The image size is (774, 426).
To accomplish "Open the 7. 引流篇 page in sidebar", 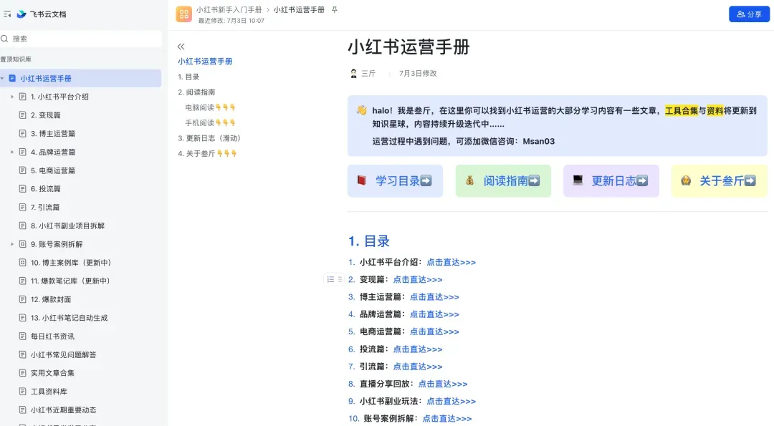I will click(x=45, y=207).
